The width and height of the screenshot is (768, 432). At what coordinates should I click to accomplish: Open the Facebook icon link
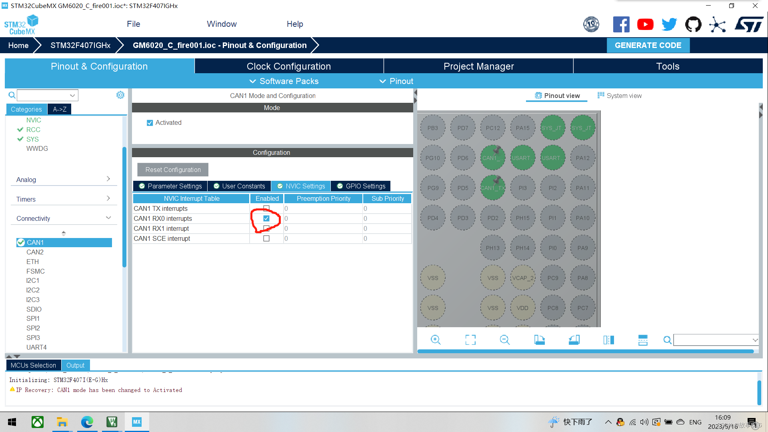(x=621, y=24)
